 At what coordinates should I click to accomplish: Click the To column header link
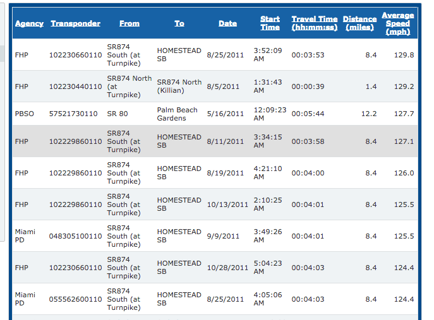pos(179,23)
